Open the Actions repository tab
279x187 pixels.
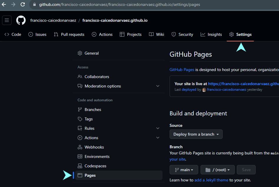(x=102, y=34)
